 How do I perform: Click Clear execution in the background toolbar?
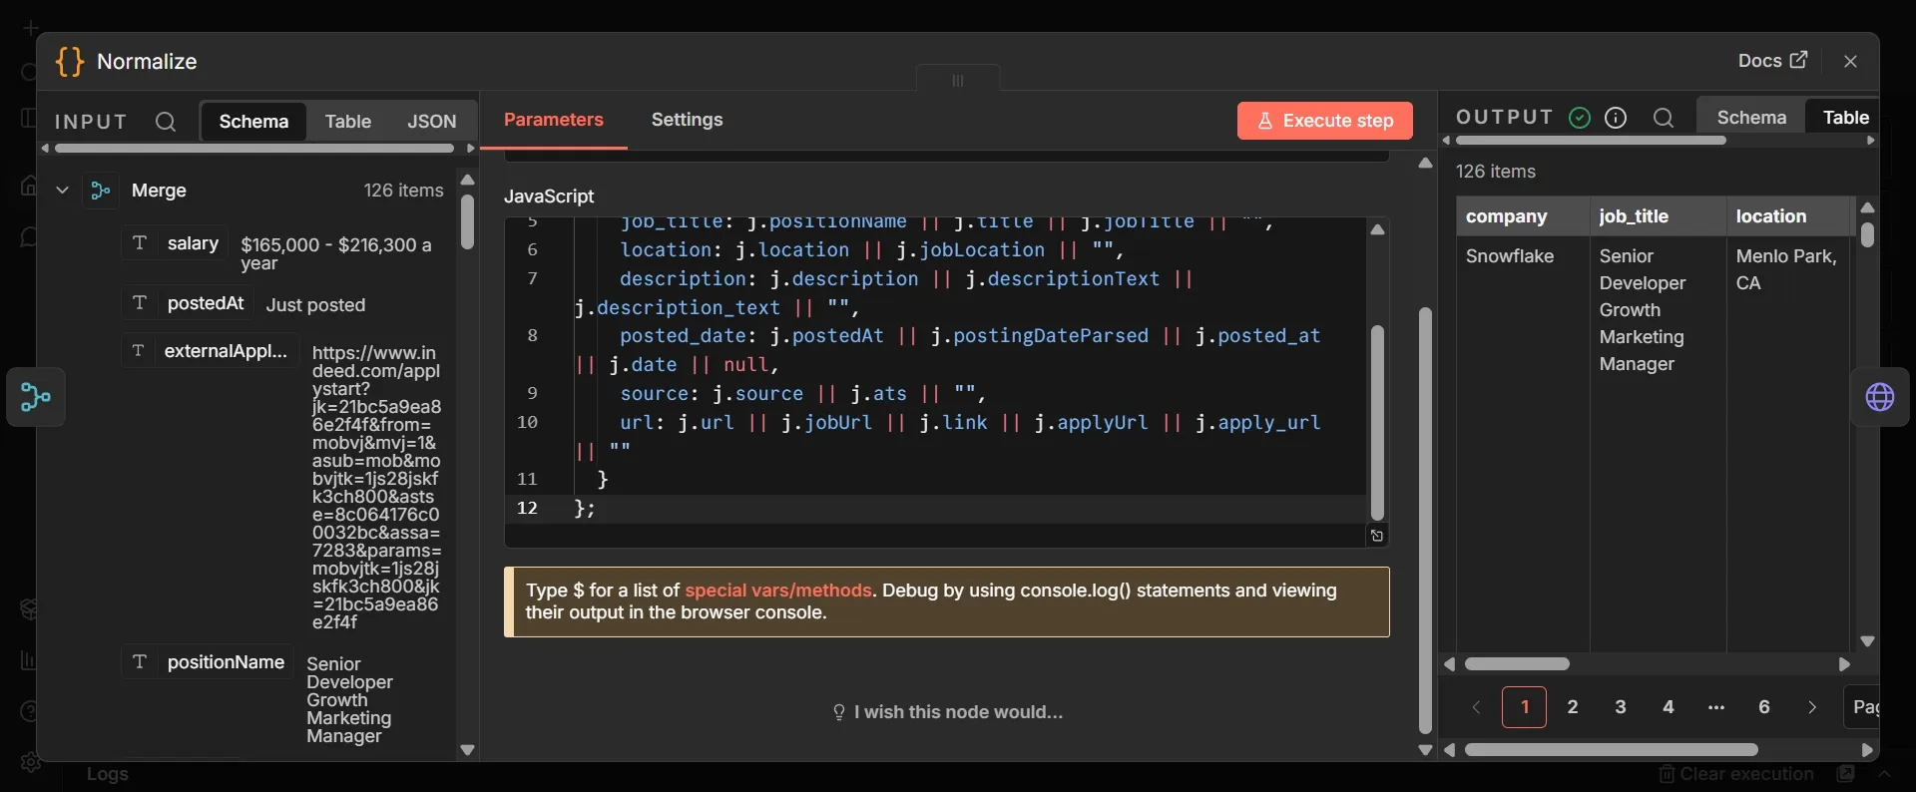1736,774
